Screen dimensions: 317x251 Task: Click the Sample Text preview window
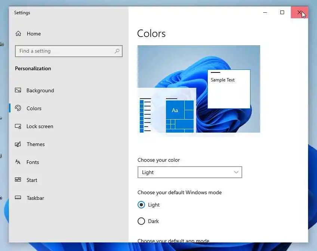[x=229, y=89]
